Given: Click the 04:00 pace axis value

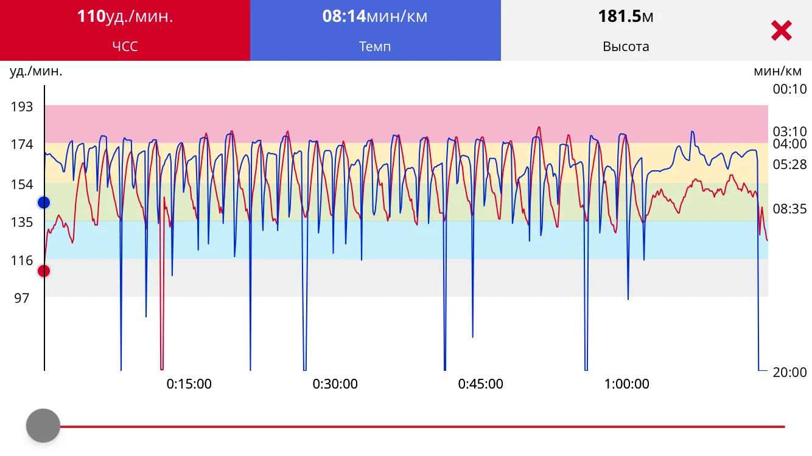Looking at the screenshot, I should [x=789, y=144].
